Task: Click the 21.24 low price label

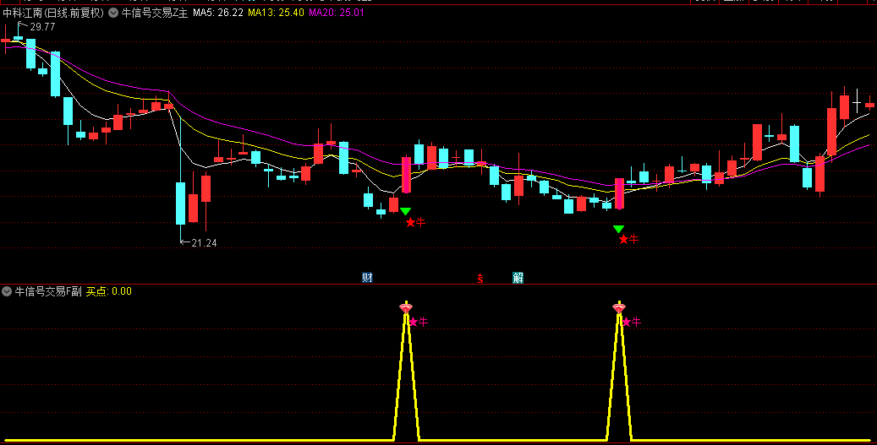Action: tap(204, 243)
